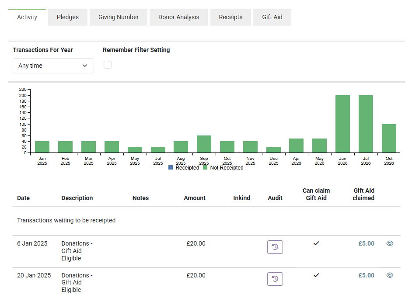Open audit history for 6 Jan 2025 donation

[x=275, y=247]
